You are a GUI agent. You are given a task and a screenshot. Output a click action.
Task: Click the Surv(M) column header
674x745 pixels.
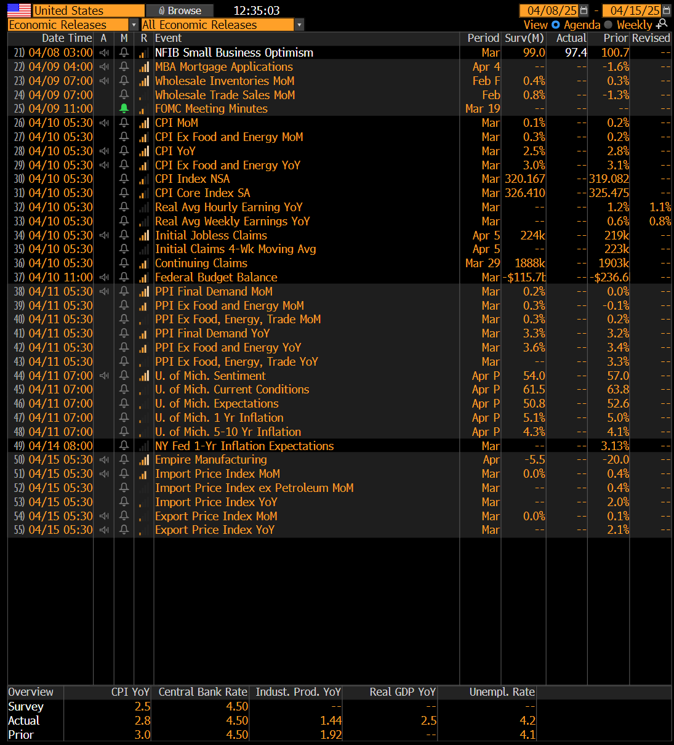pyautogui.click(x=524, y=38)
